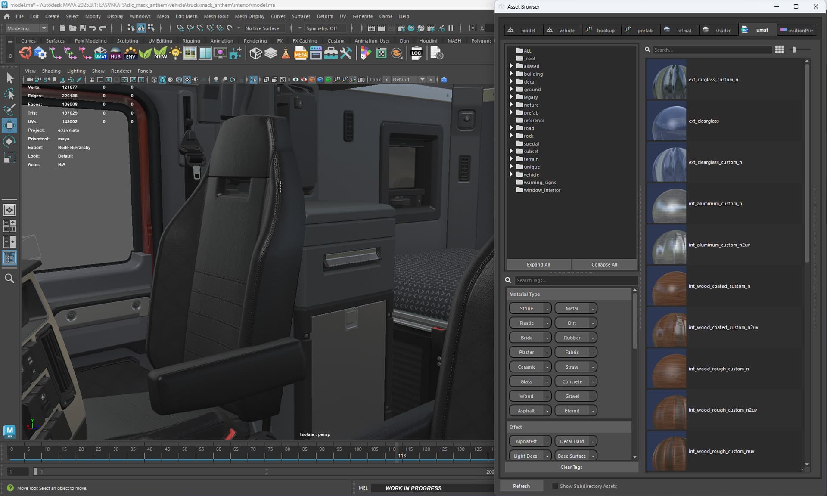Select the Move tool in toolbox

9,126
